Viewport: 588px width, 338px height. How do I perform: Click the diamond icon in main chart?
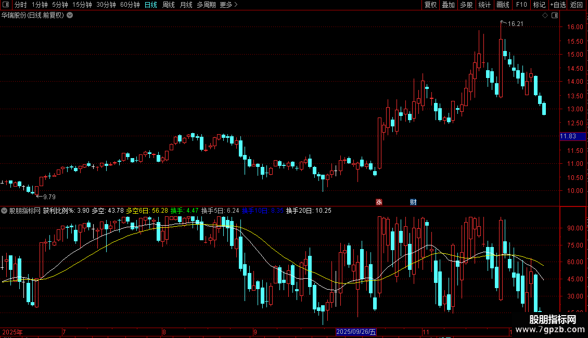pyautogui.click(x=545, y=16)
